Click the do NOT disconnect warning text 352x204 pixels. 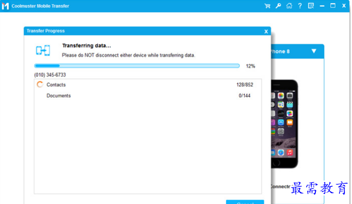pyautogui.click(x=129, y=55)
